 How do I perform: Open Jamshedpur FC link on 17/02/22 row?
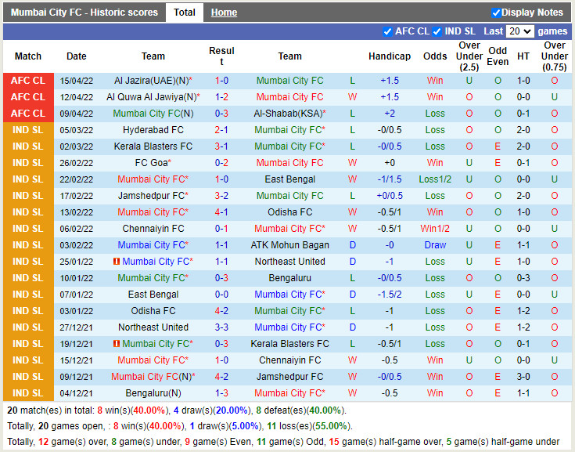pyautogui.click(x=153, y=196)
